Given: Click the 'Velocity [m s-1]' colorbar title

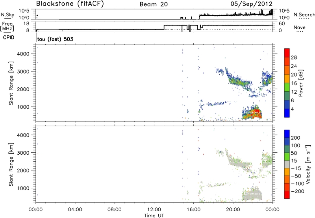Looking at the screenshot, I should pyautogui.click(x=308, y=164).
